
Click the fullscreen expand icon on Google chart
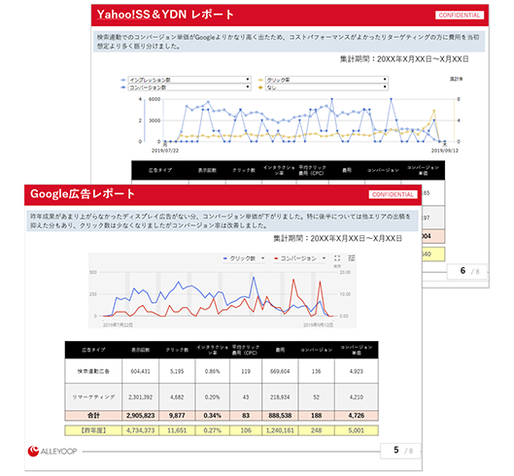tap(337, 258)
